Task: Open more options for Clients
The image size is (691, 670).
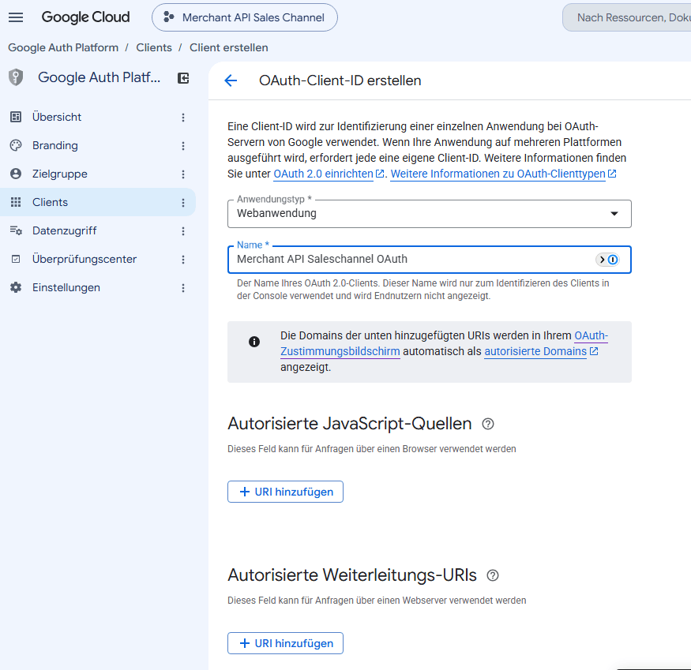Action: [183, 203]
